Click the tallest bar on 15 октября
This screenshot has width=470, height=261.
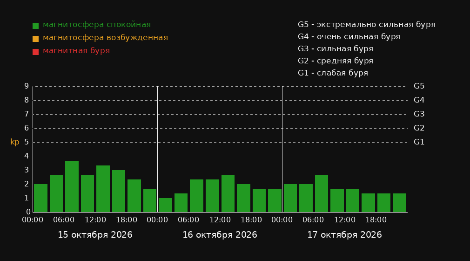72,186
